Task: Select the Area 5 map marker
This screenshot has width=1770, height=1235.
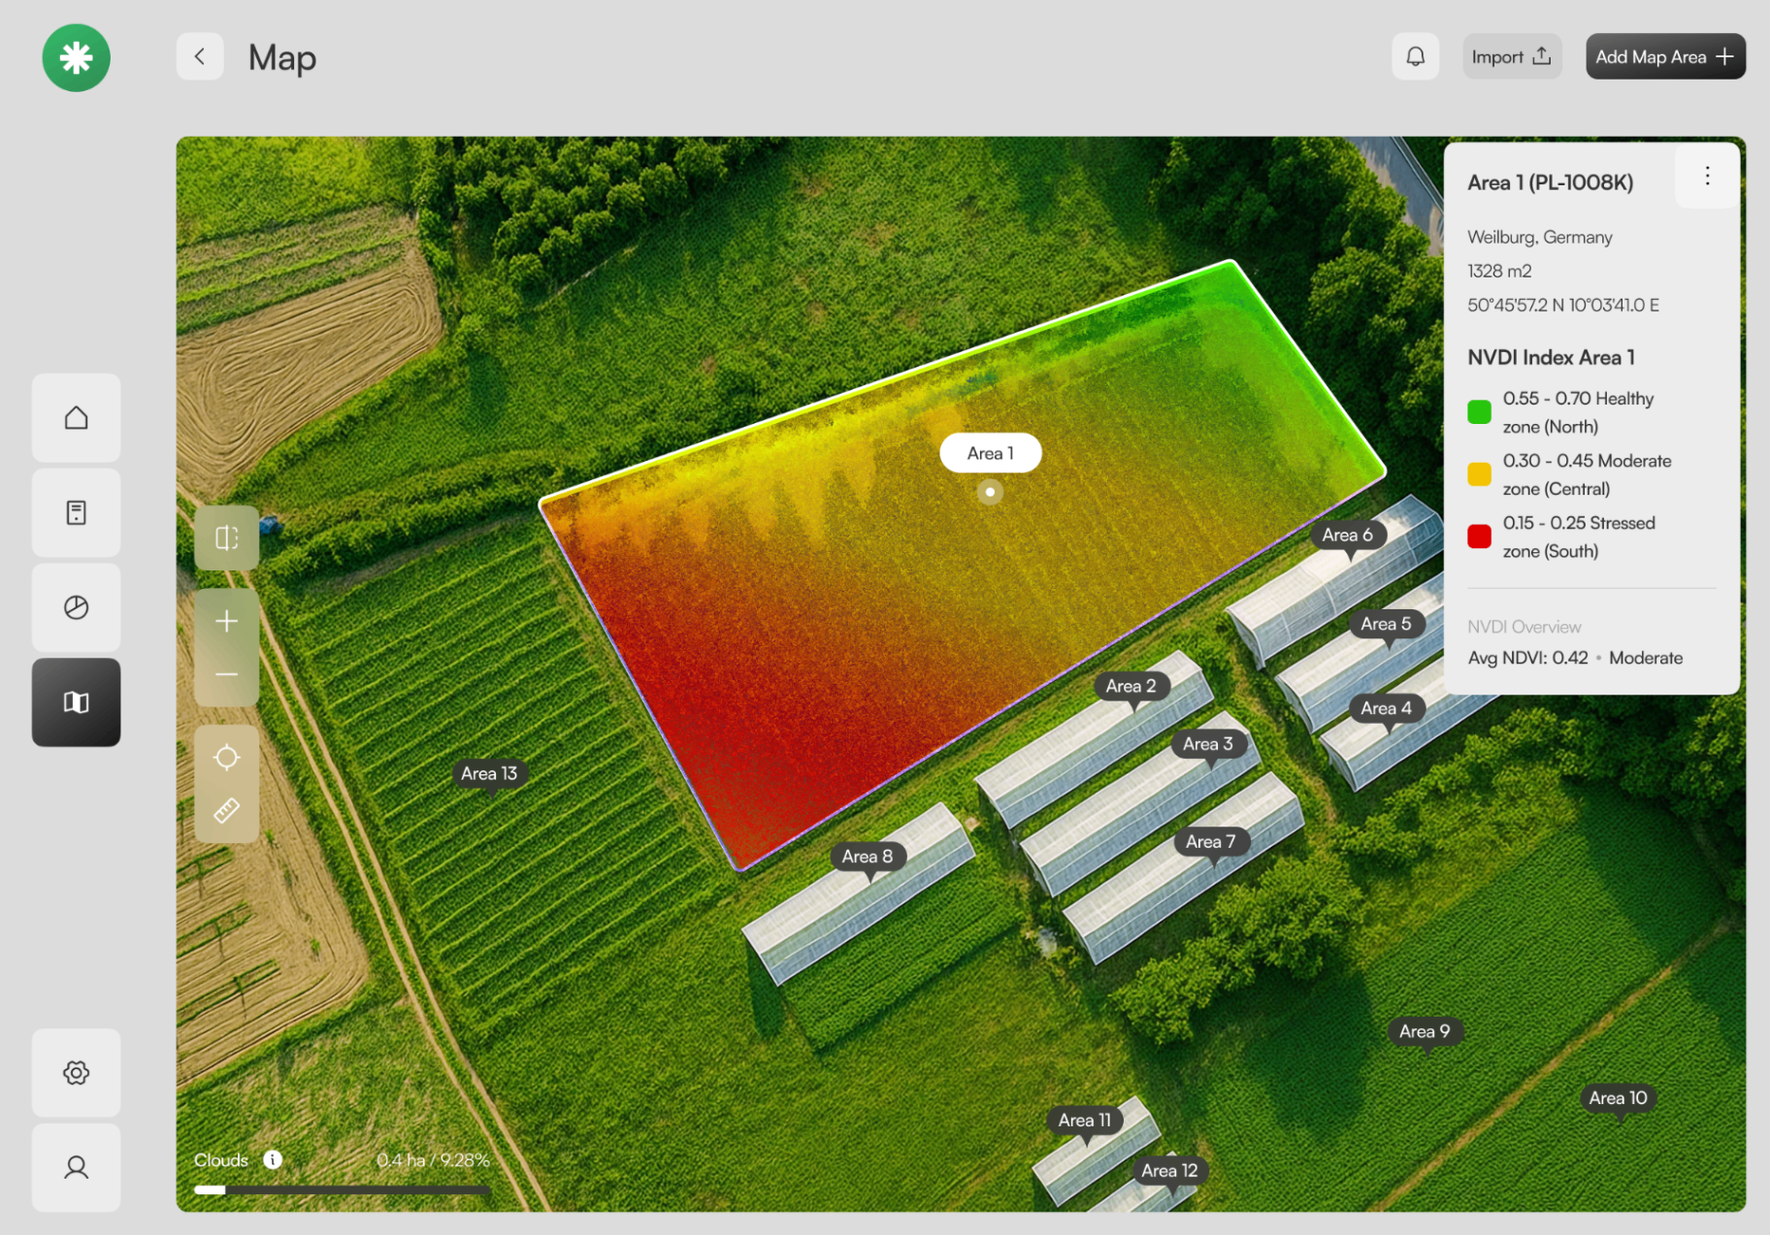Action: click(1387, 625)
